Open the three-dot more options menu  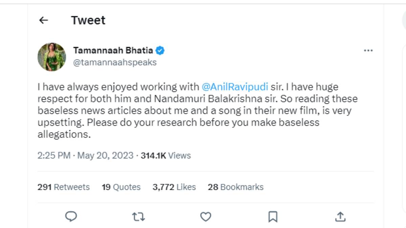click(368, 50)
